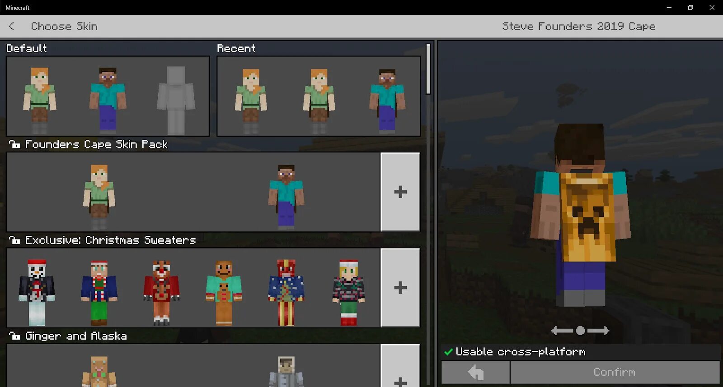Screen dimensions: 723x387
Task: Select Alex in Founders Cape Skin Pack
Action: point(99,197)
